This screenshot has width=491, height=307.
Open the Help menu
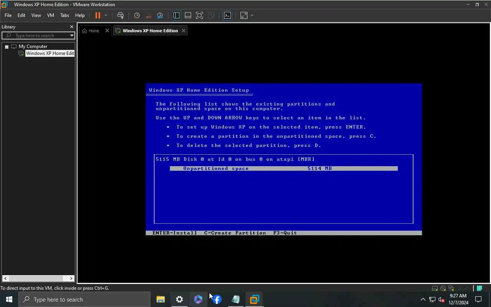tap(80, 15)
